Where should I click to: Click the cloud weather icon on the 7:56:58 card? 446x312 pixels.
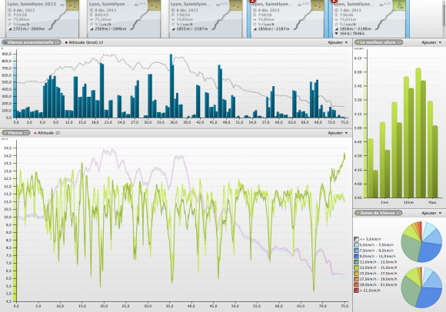pyautogui.click(x=300, y=5)
